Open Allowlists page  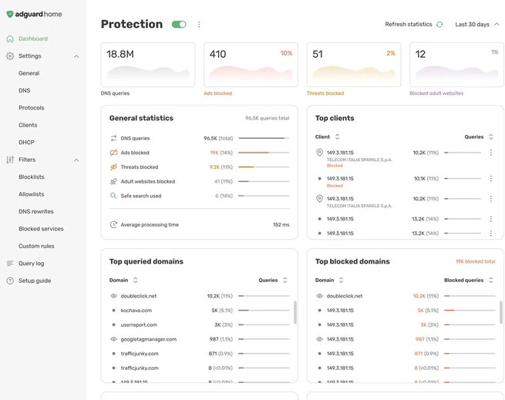coord(32,194)
